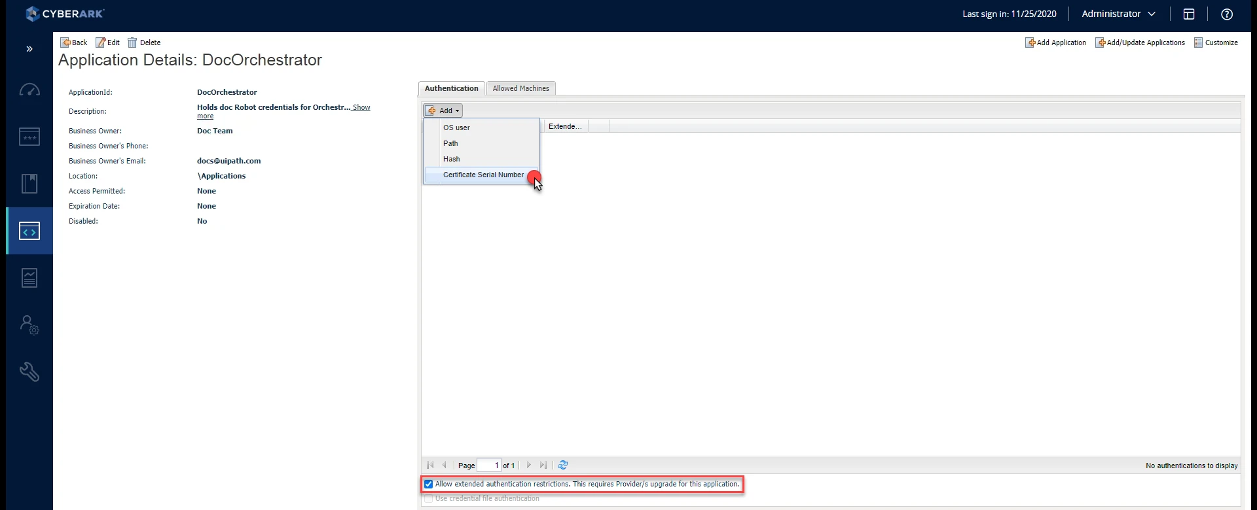Click the DocOrchestrator ApplicationId value
The height and width of the screenshot is (510, 1257).
tap(227, 92)
